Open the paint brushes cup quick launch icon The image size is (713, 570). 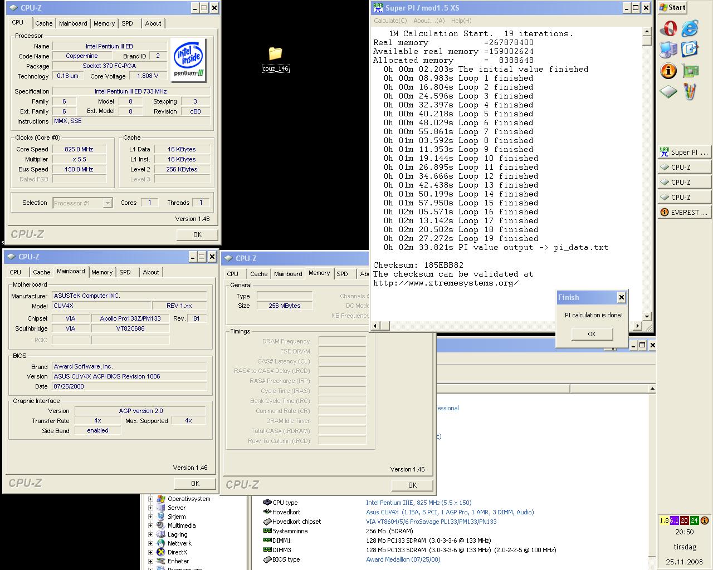click(690, 92)
